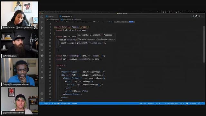Close the popover.tsx tab
This screenshot has width=206, height=116.
[71, 16]
